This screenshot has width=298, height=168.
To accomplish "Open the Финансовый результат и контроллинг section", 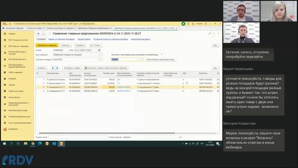I will [x=19, y=104].
